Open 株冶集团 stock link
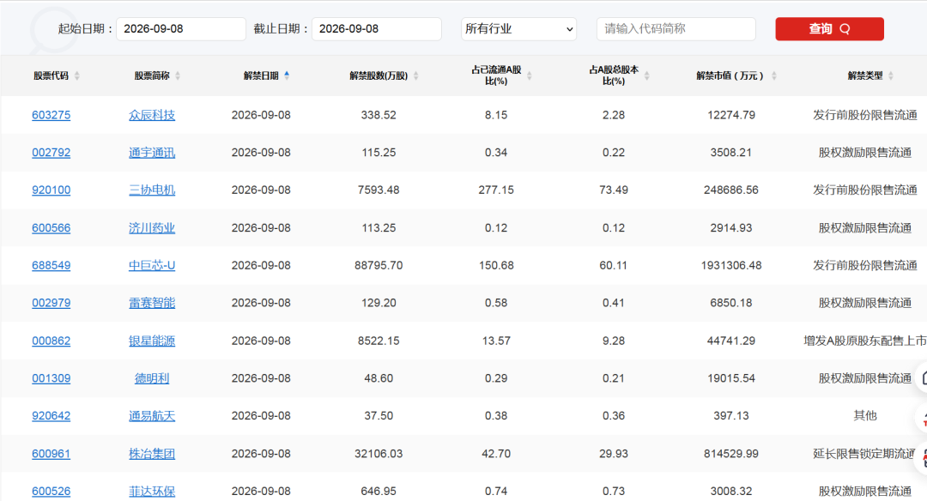The image size is (927, 501). coord(152,454)
